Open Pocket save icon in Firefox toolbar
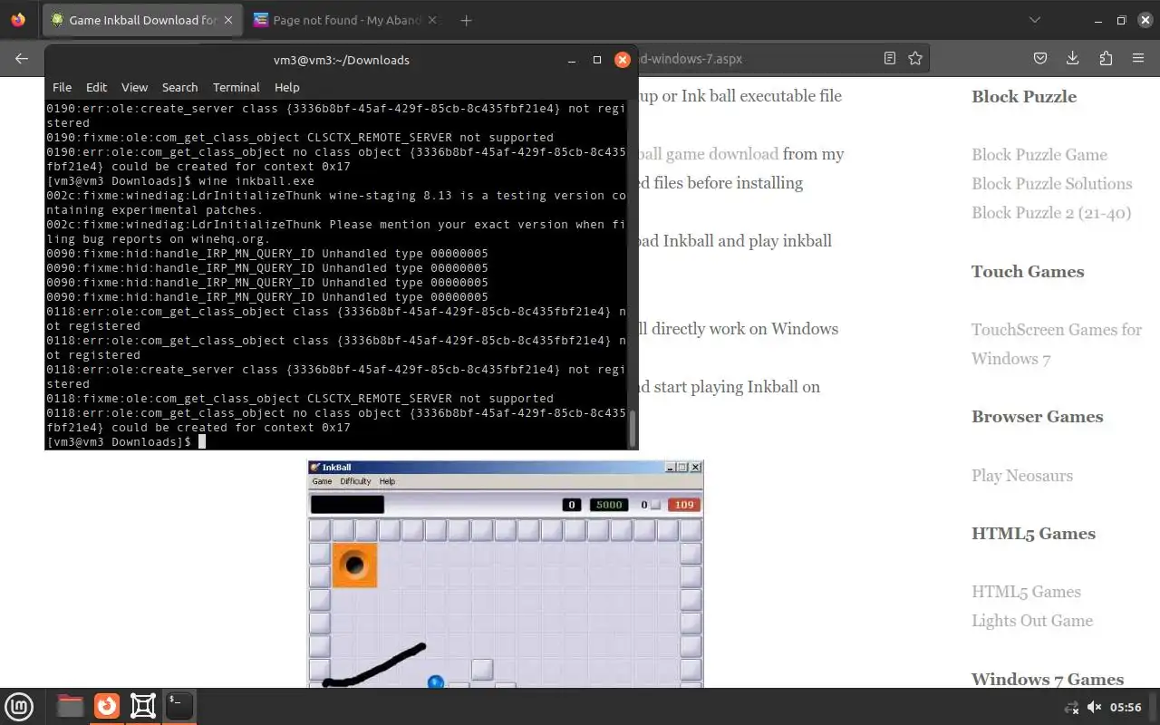 (x=1040, y=58)
